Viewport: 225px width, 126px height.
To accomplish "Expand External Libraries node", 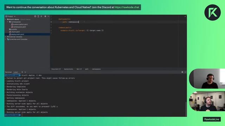I will tap(6, 37).
